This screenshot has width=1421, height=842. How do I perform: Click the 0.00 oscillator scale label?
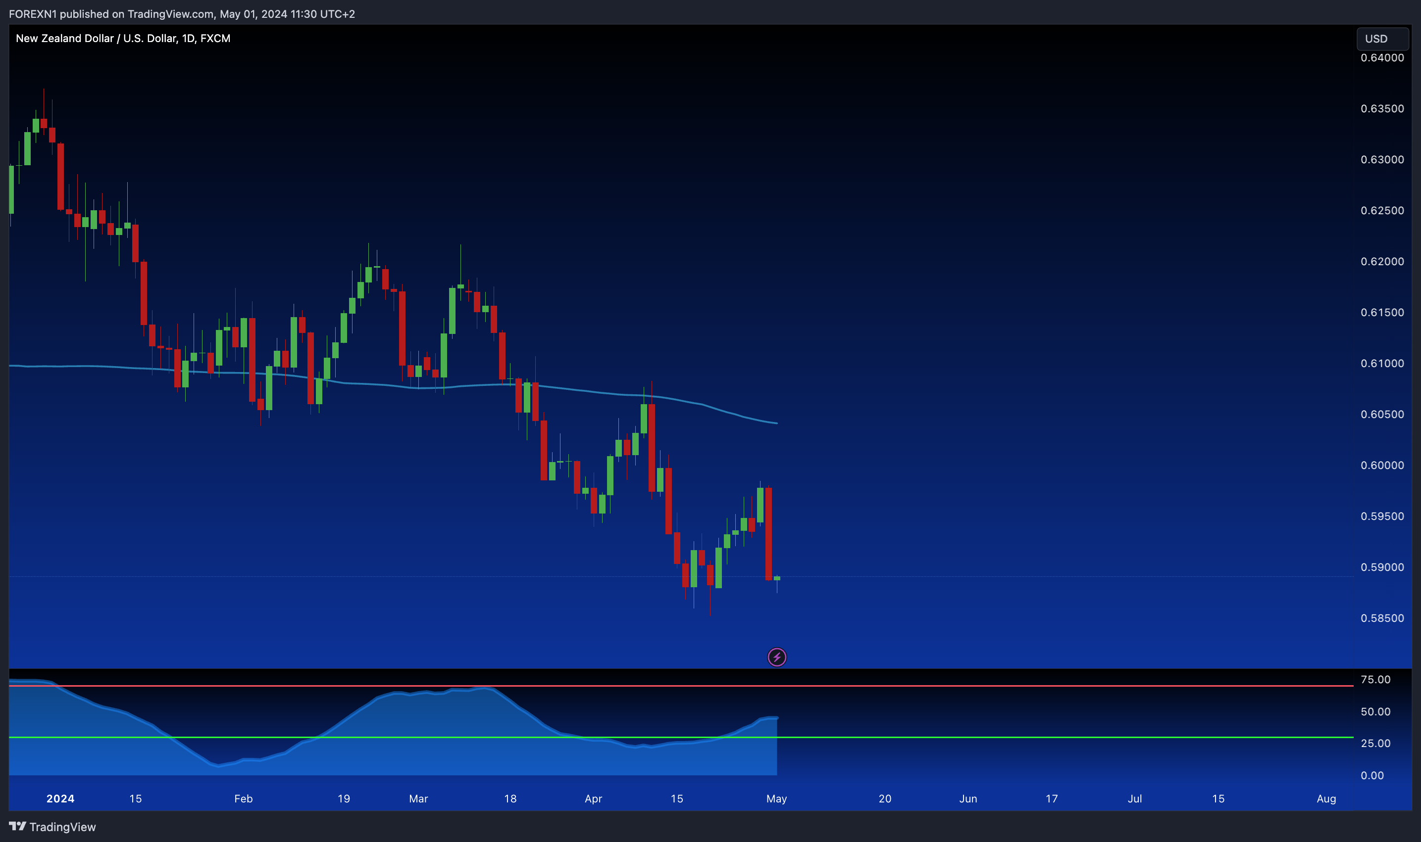point(1372,776)
